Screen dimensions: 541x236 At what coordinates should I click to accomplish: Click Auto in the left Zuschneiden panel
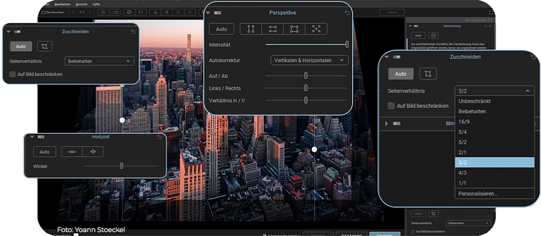pos(21,46)
